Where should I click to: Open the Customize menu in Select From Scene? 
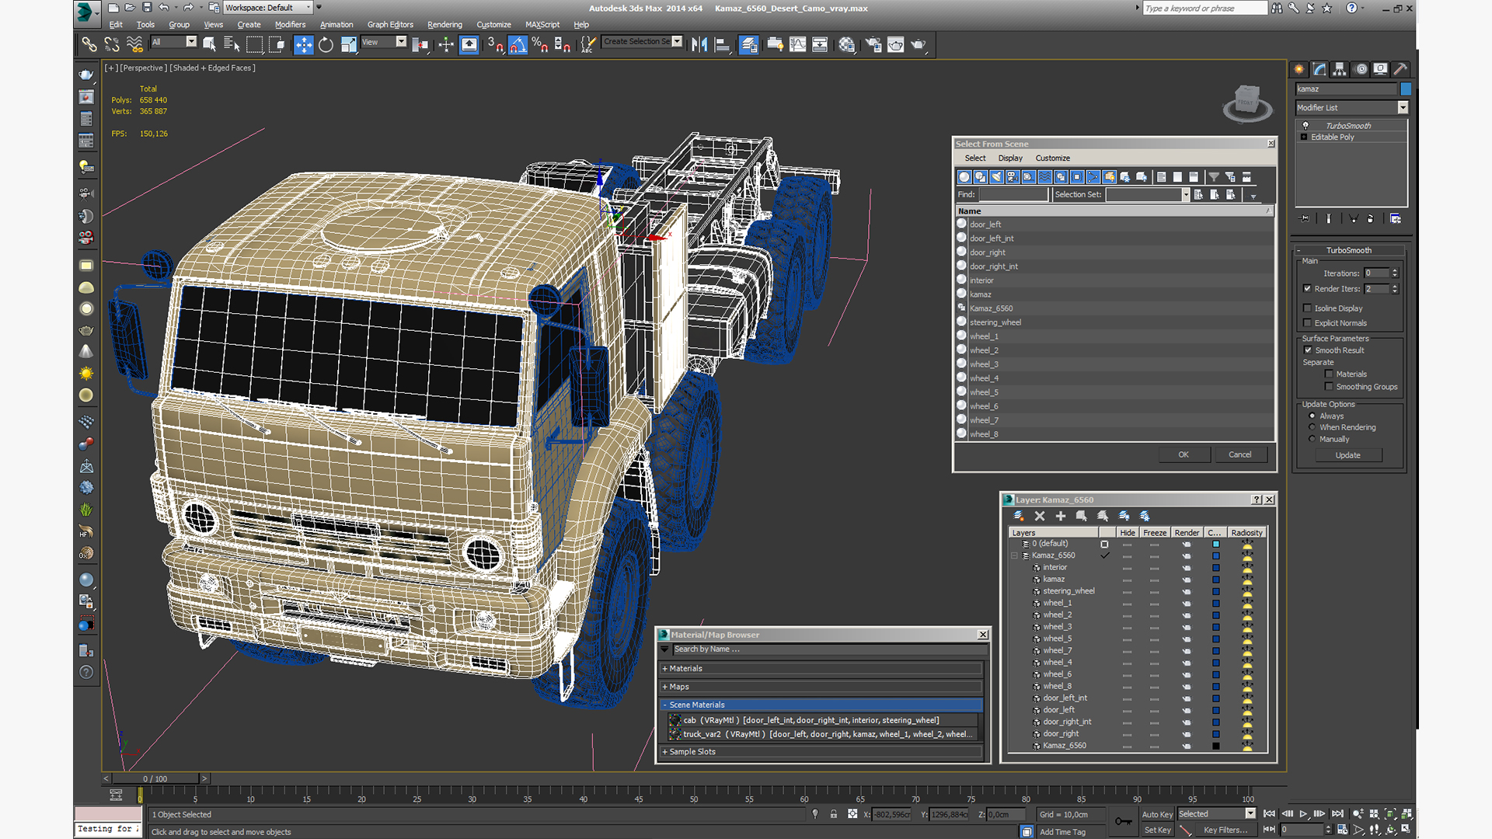tap(1052, 158)
